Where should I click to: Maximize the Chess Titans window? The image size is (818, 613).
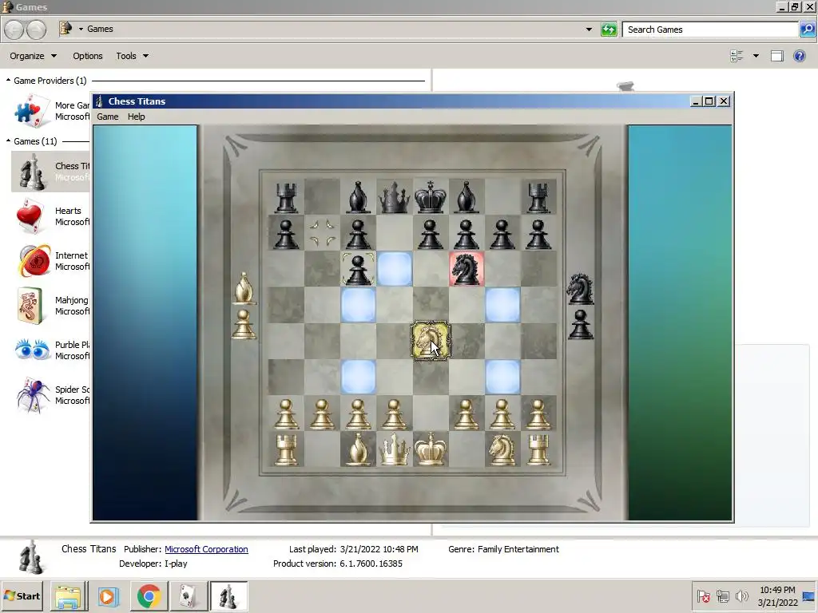coord(709,101)
